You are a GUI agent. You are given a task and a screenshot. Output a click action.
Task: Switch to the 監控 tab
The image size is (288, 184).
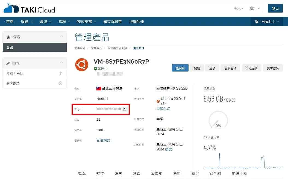coord(100,173)
